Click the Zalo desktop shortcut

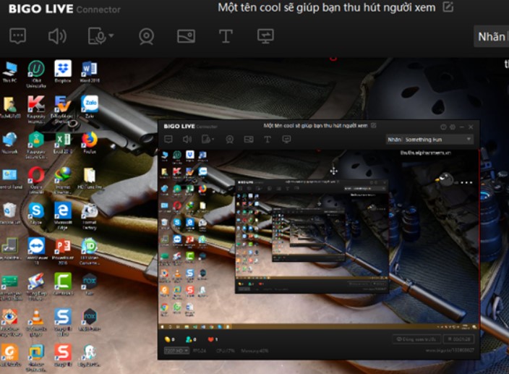90,105
